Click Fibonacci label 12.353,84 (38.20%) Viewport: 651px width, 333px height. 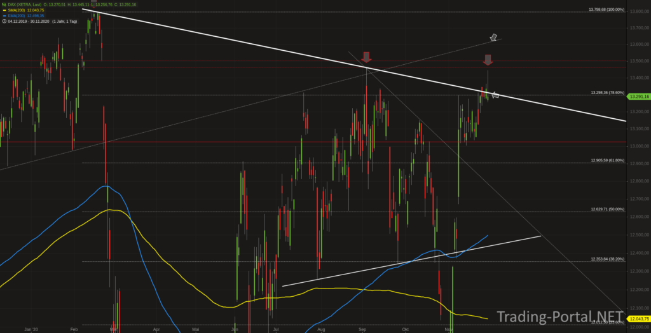(x=607, y=259)
